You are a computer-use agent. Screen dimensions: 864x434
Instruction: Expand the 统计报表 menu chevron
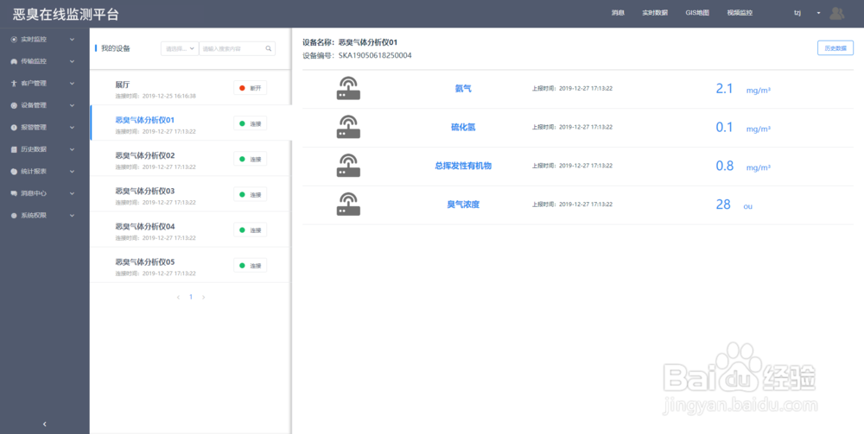click(72, 172)
